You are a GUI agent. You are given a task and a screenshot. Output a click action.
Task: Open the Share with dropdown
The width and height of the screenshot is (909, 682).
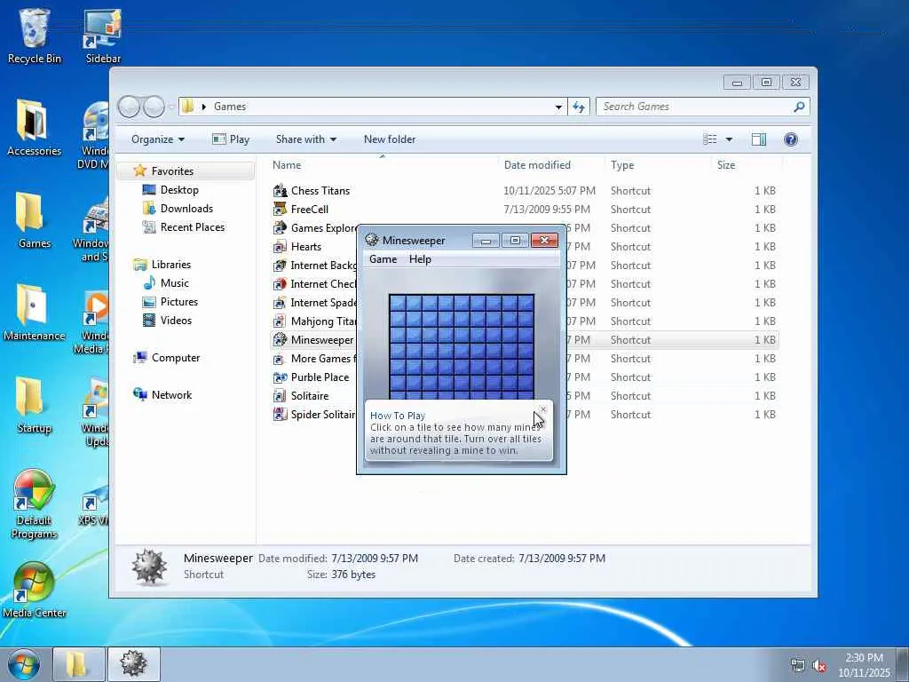pos(305,139)
